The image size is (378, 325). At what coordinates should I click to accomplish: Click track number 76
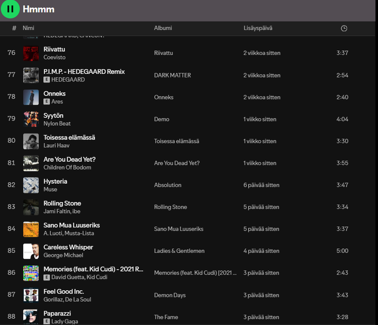pos(11,53)
